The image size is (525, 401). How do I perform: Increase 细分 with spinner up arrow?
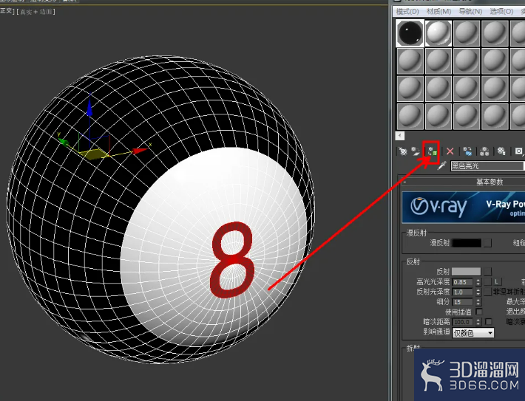coord(478,300)
